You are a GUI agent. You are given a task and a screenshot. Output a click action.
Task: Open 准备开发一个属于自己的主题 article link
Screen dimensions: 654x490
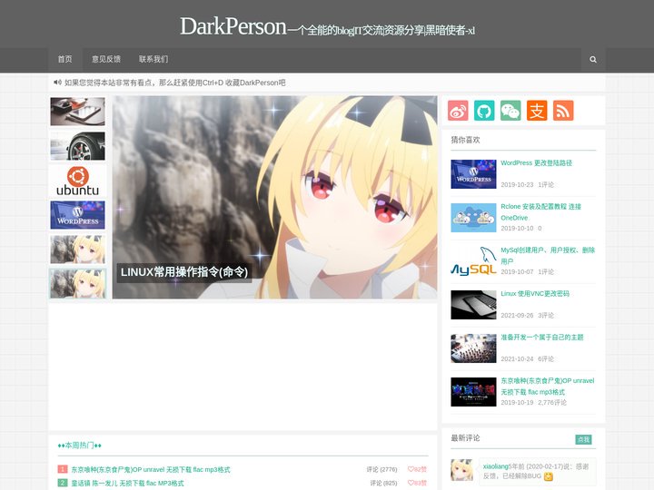point(541,337)
